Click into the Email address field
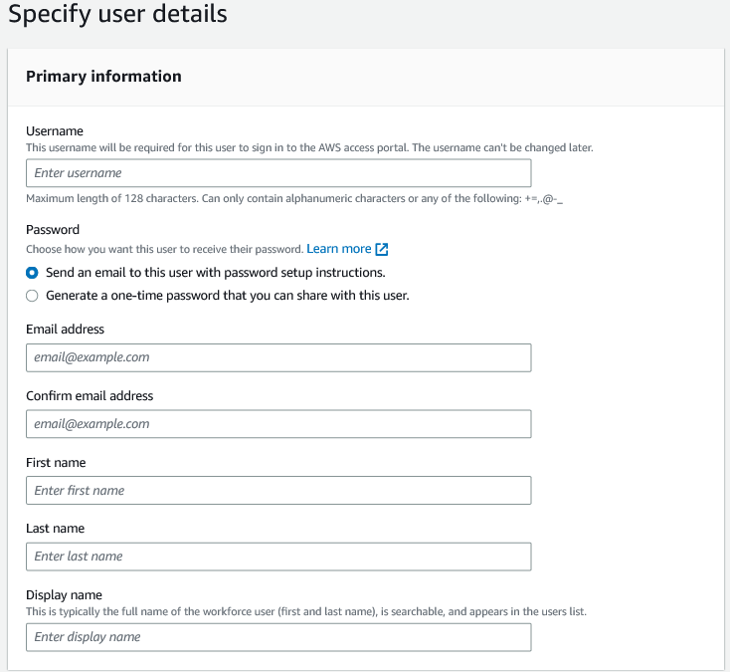 pyautogui.click(x=278, y=357)
